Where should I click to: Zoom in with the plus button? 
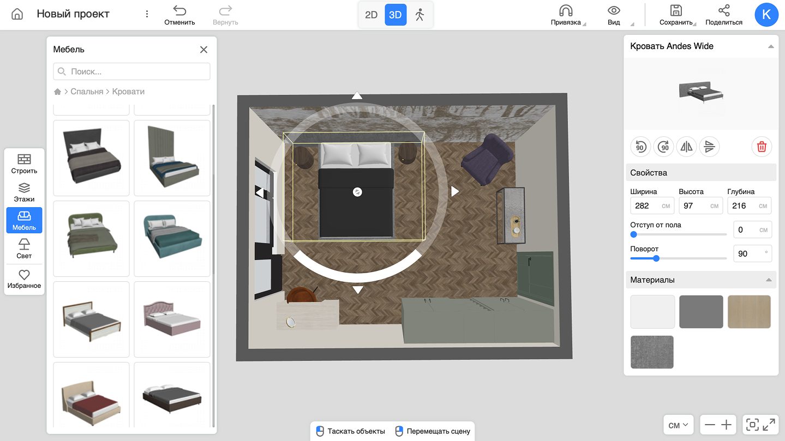coord(726,425)
